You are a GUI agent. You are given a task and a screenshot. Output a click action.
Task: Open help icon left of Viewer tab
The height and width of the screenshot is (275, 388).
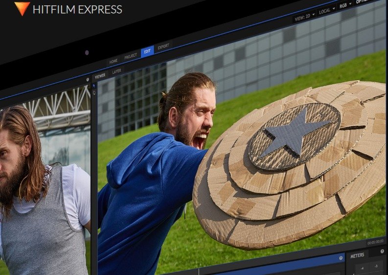tap(88, 80)
